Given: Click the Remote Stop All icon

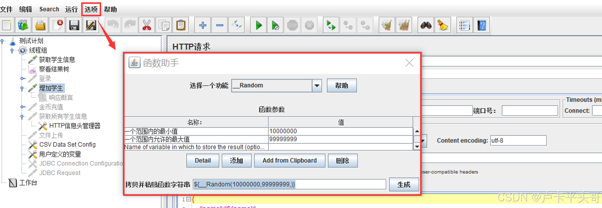Looking at the screenshot, I should point(348,25).
